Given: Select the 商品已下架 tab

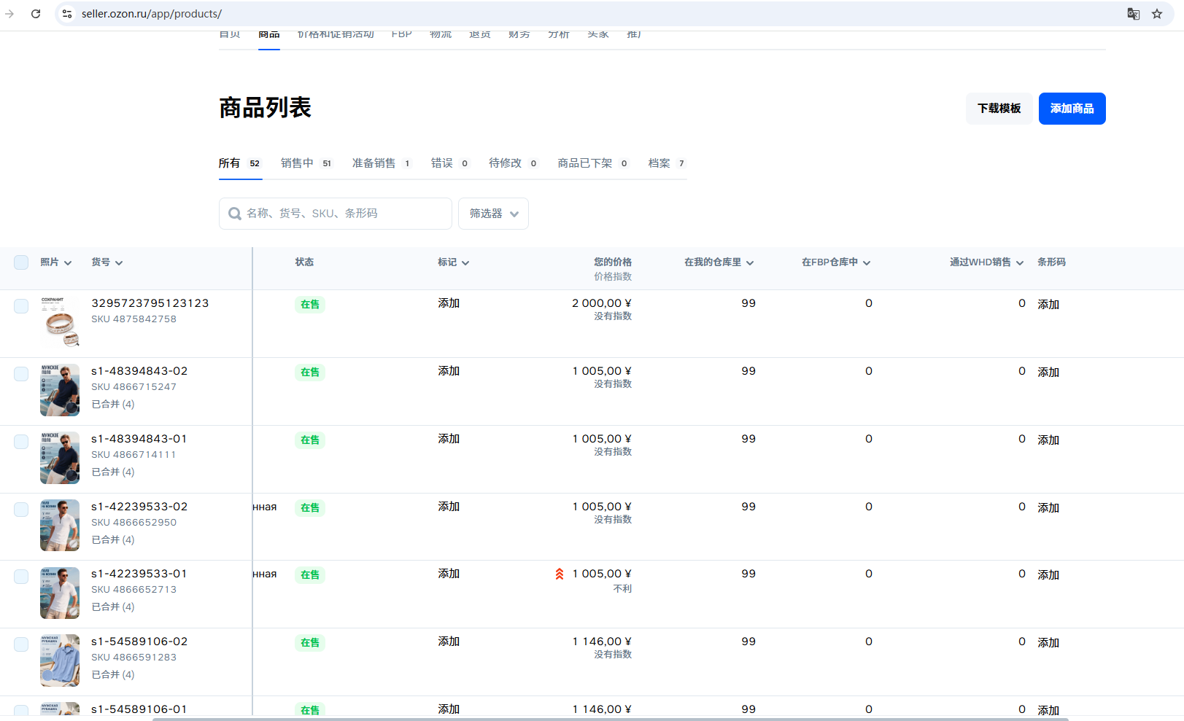Looking at the screenshot, I should [594, 163].
